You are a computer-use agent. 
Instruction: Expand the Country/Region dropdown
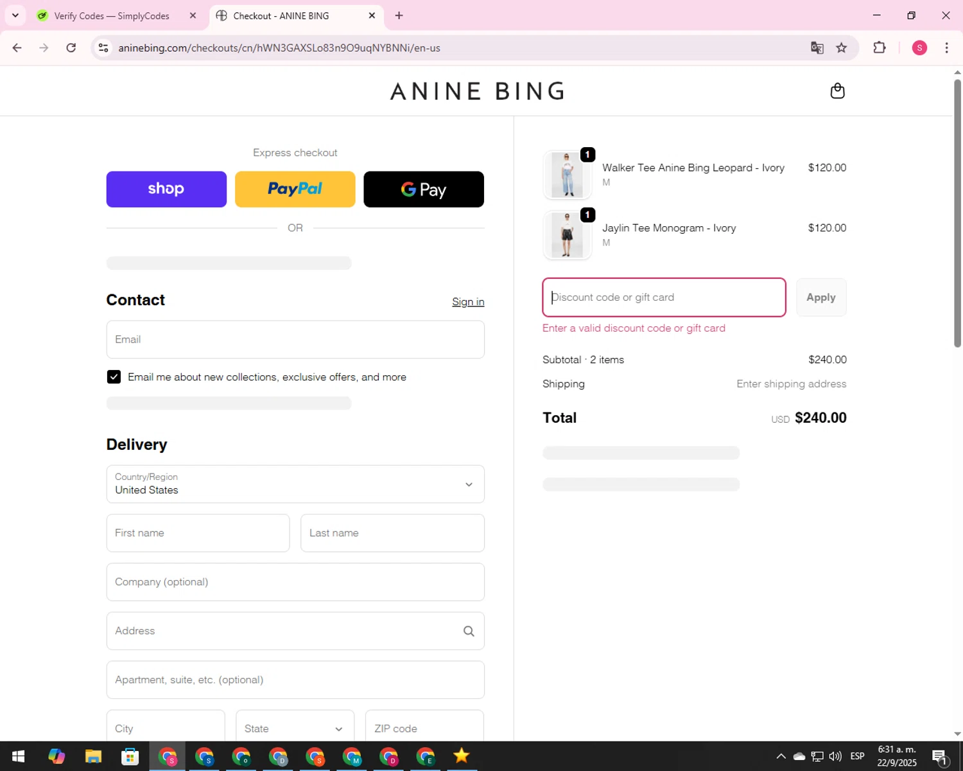point(295,484)
